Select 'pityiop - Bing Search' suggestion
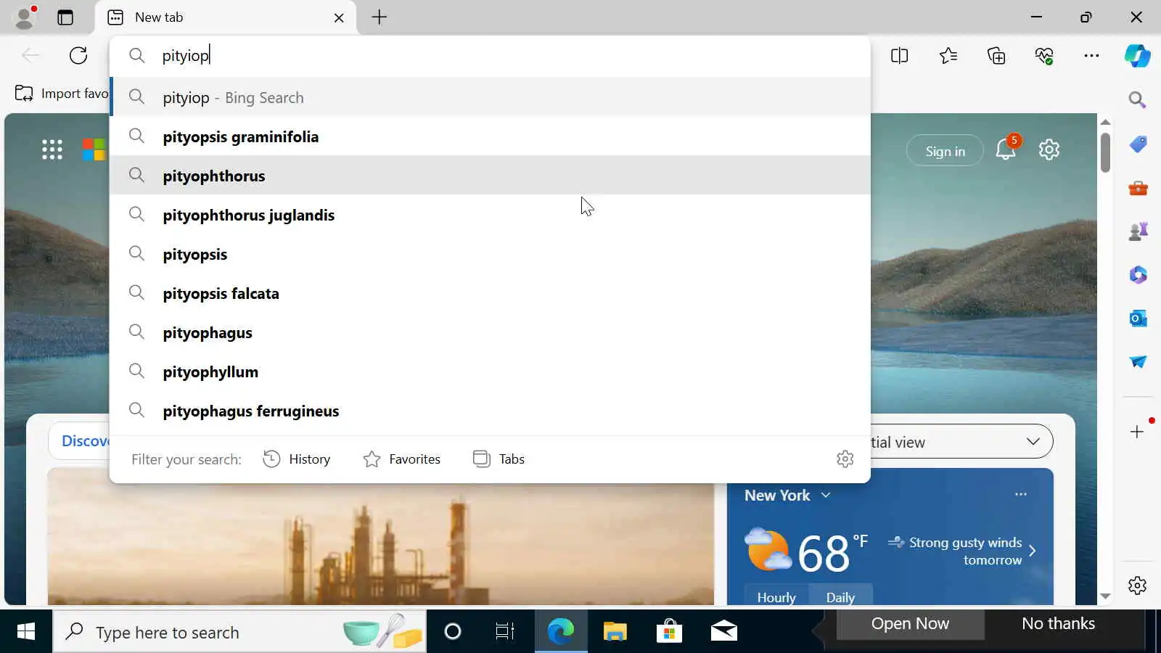Viewport: 1161px width, 653px height. point(490,97)
